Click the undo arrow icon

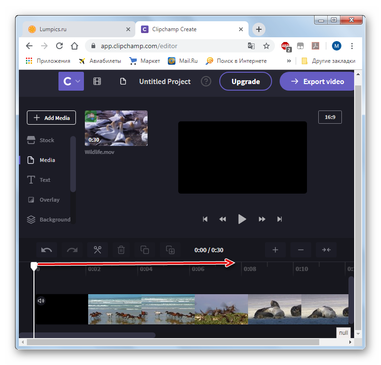[47, 250]
